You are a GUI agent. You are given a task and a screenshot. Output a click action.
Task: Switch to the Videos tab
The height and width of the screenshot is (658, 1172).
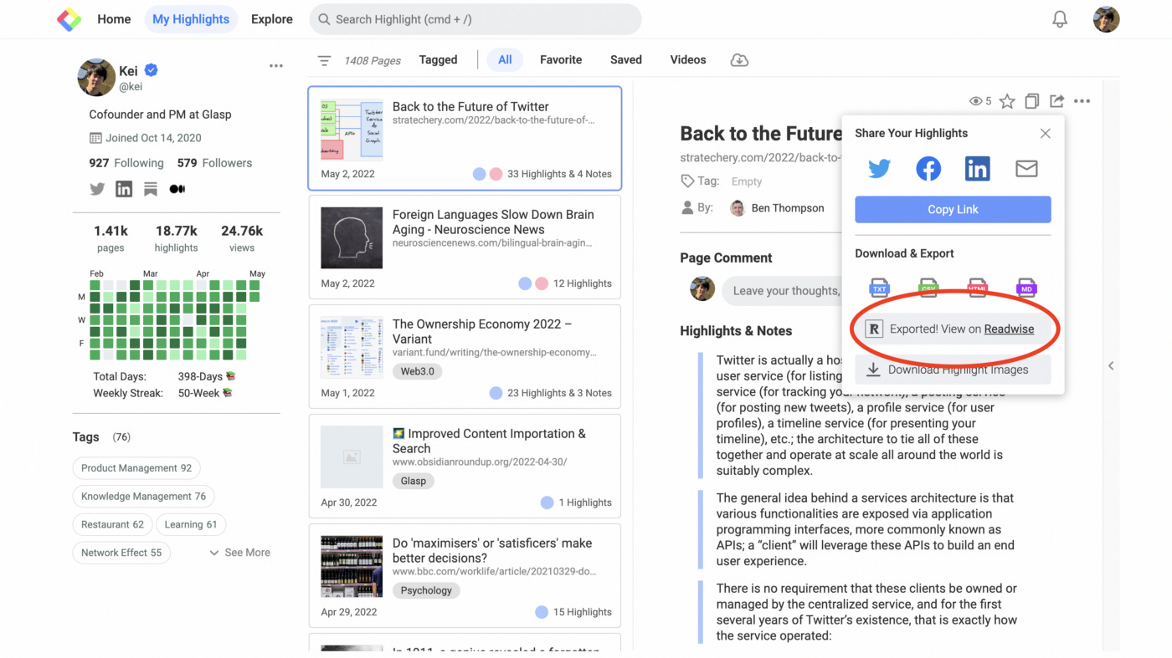tap(688, 59)
